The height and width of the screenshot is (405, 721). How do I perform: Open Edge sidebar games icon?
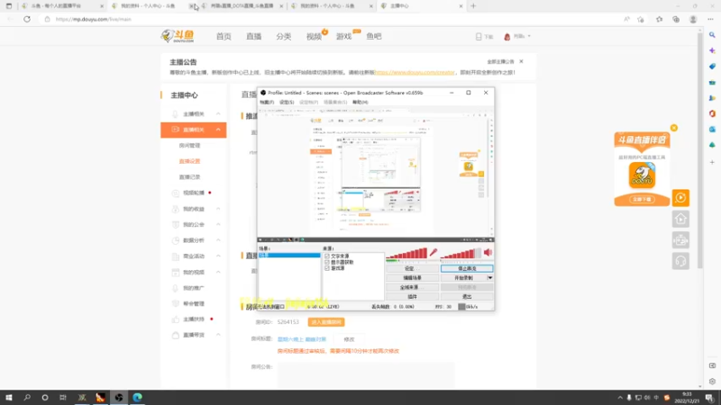(712, 98)
